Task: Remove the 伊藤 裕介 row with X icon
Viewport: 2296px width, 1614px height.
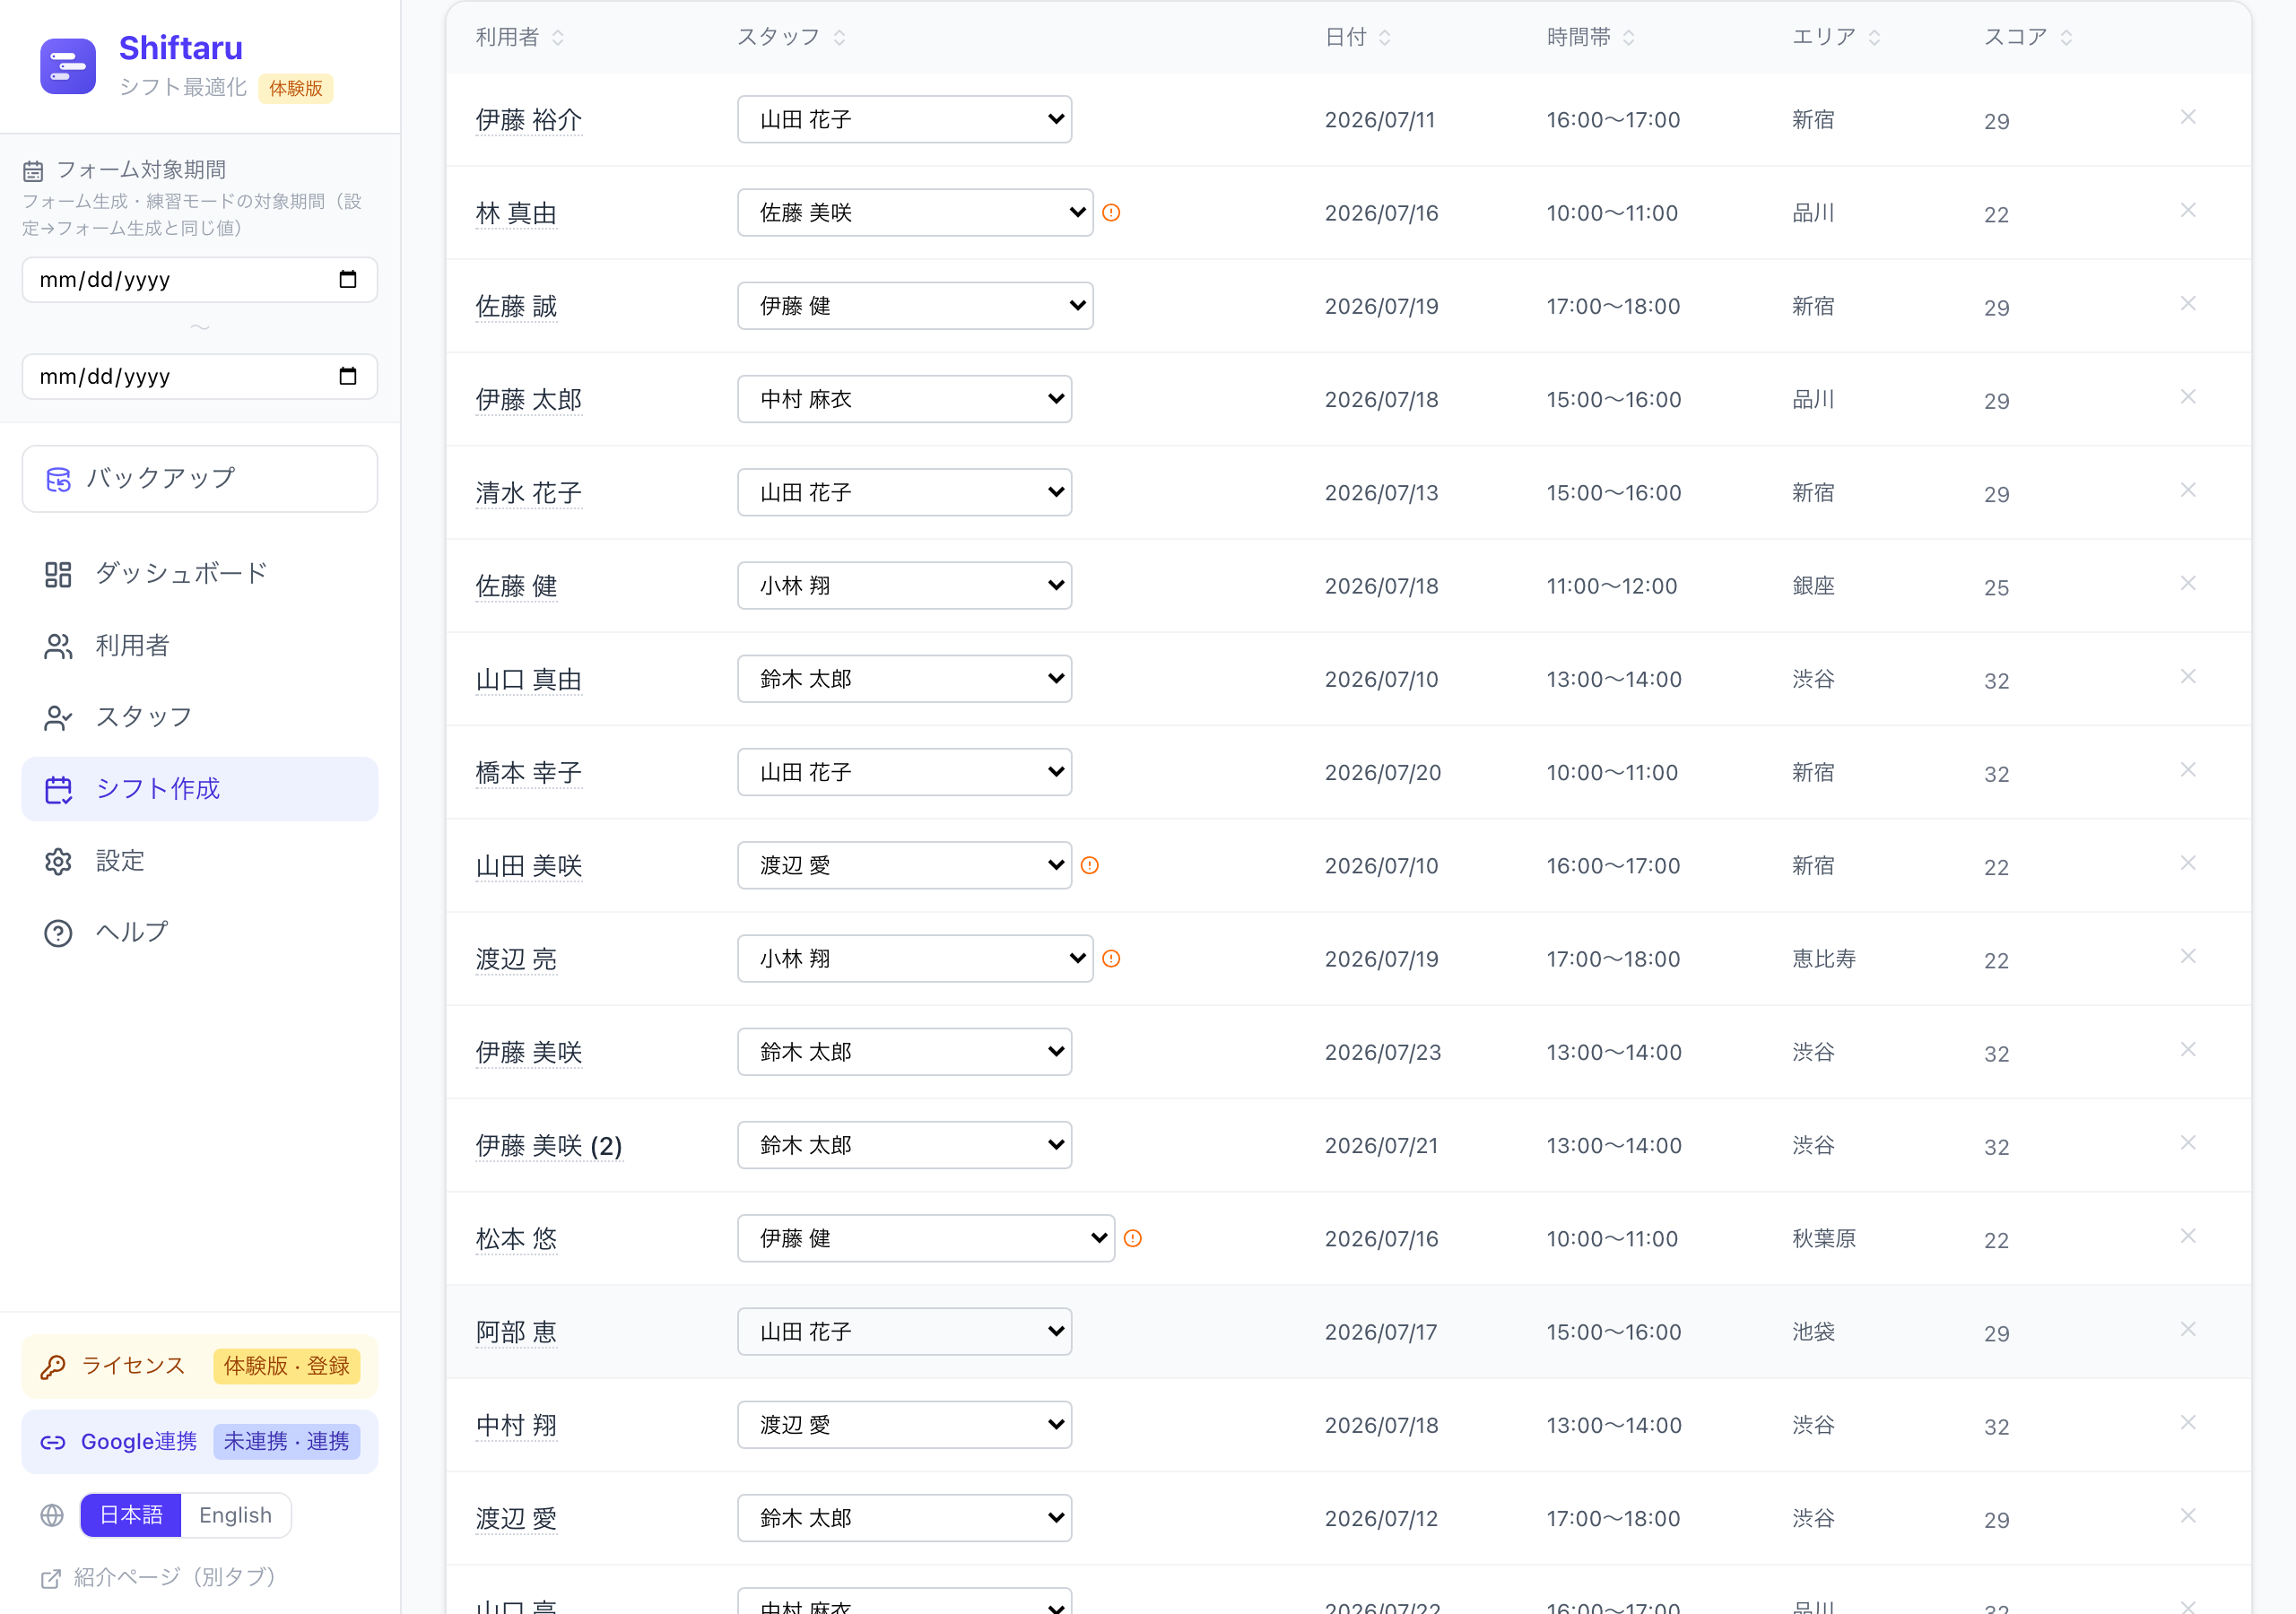Action: click(2188, 117)
